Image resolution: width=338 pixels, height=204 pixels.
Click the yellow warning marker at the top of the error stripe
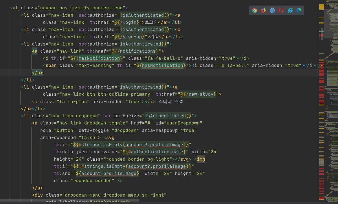pyautogui.click(x=321, y=7)
